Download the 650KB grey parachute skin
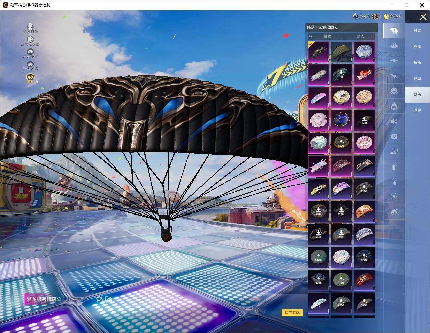The image size is (430, 333). click(364, 189)
